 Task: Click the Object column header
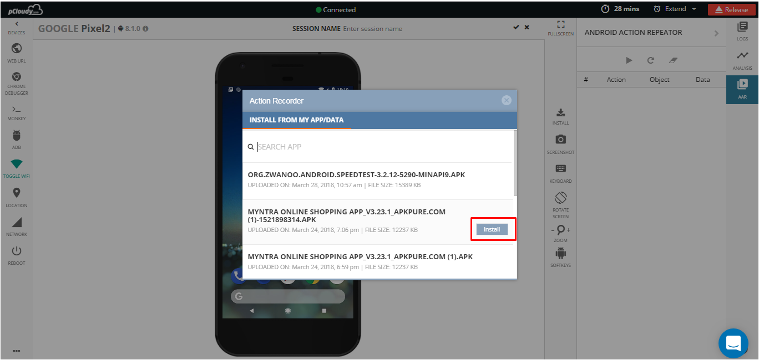click(660, 80)
